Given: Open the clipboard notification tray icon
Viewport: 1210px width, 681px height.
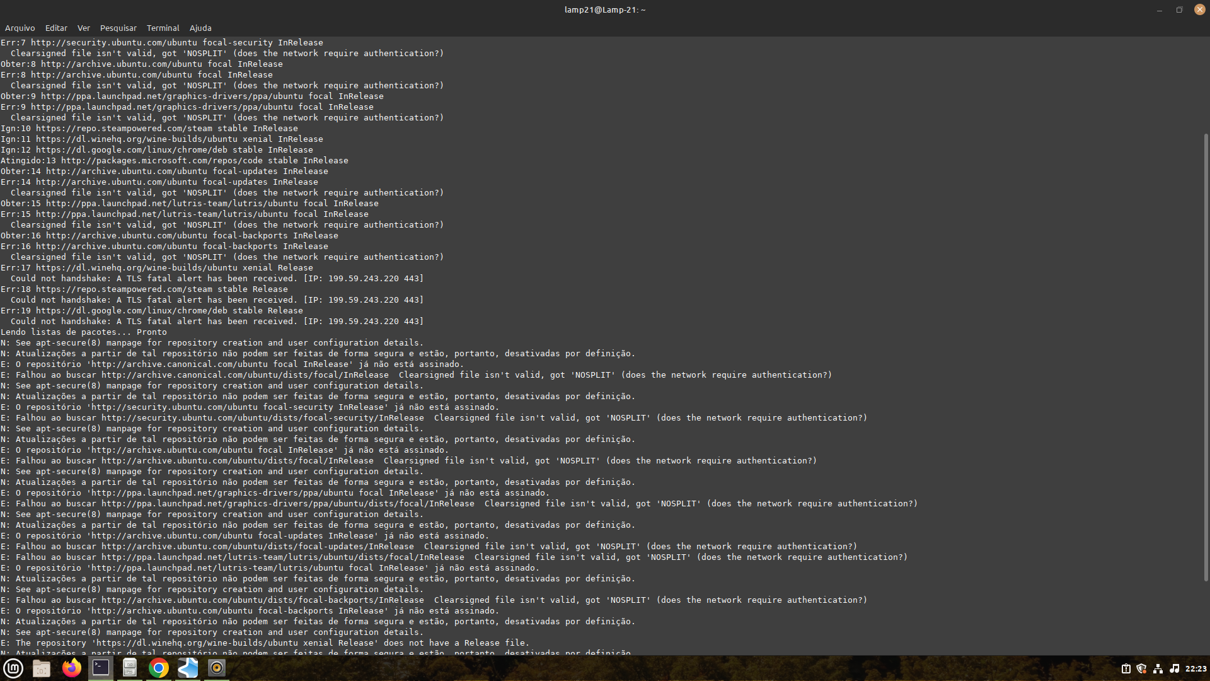Looking at the screenshot, I should [1126, 668].
